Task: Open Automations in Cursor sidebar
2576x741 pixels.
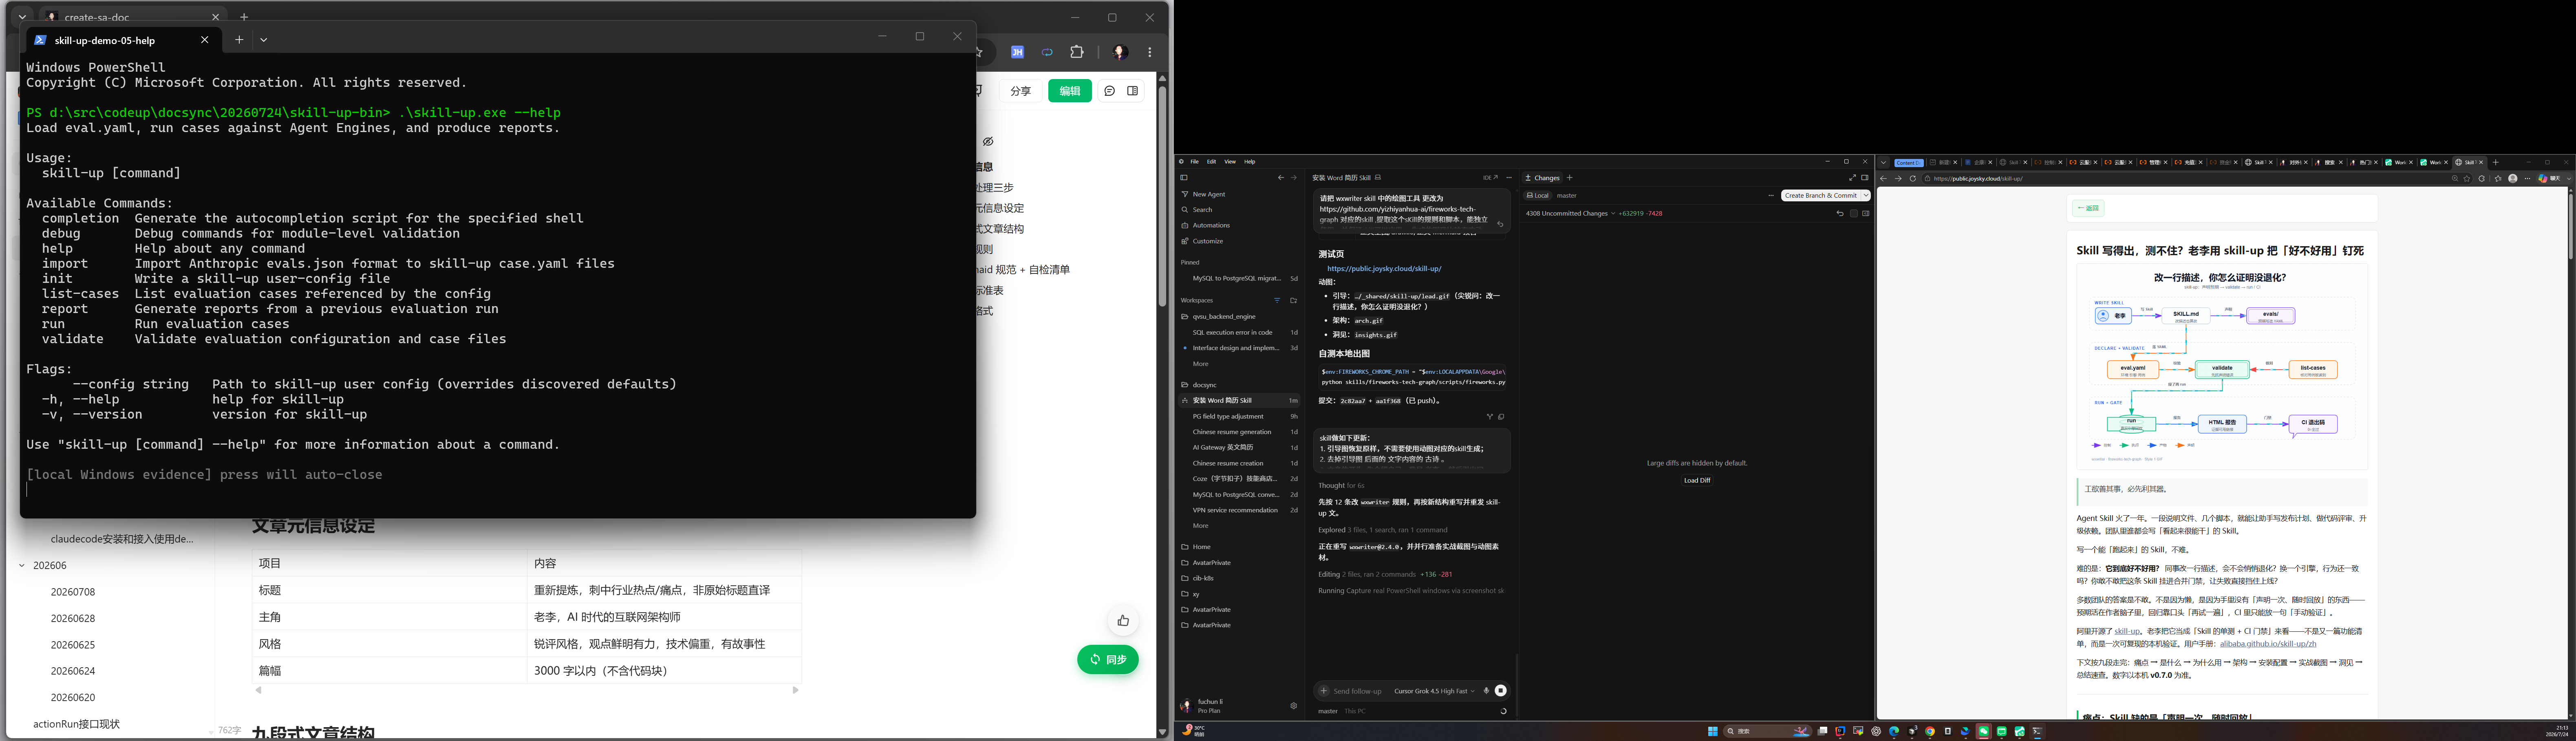Action: pos(1211,225)
